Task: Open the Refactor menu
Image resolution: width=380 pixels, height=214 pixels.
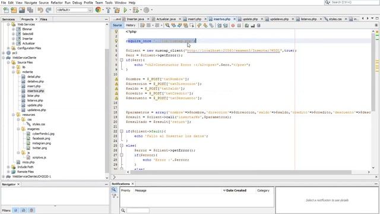Action: [x=57, y=2]
